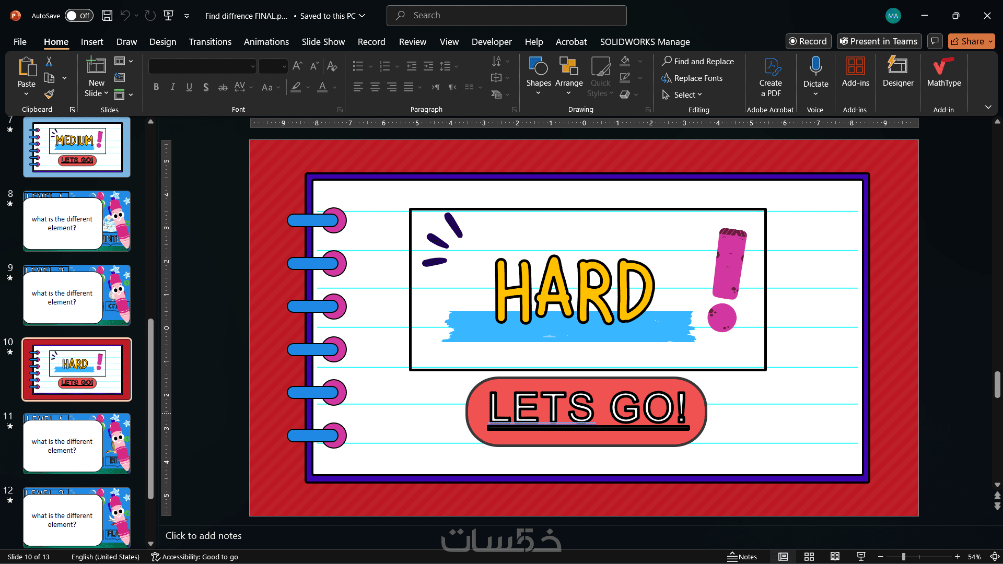
Task: Start Slide Show from status bar
Action: pos(861,557)
